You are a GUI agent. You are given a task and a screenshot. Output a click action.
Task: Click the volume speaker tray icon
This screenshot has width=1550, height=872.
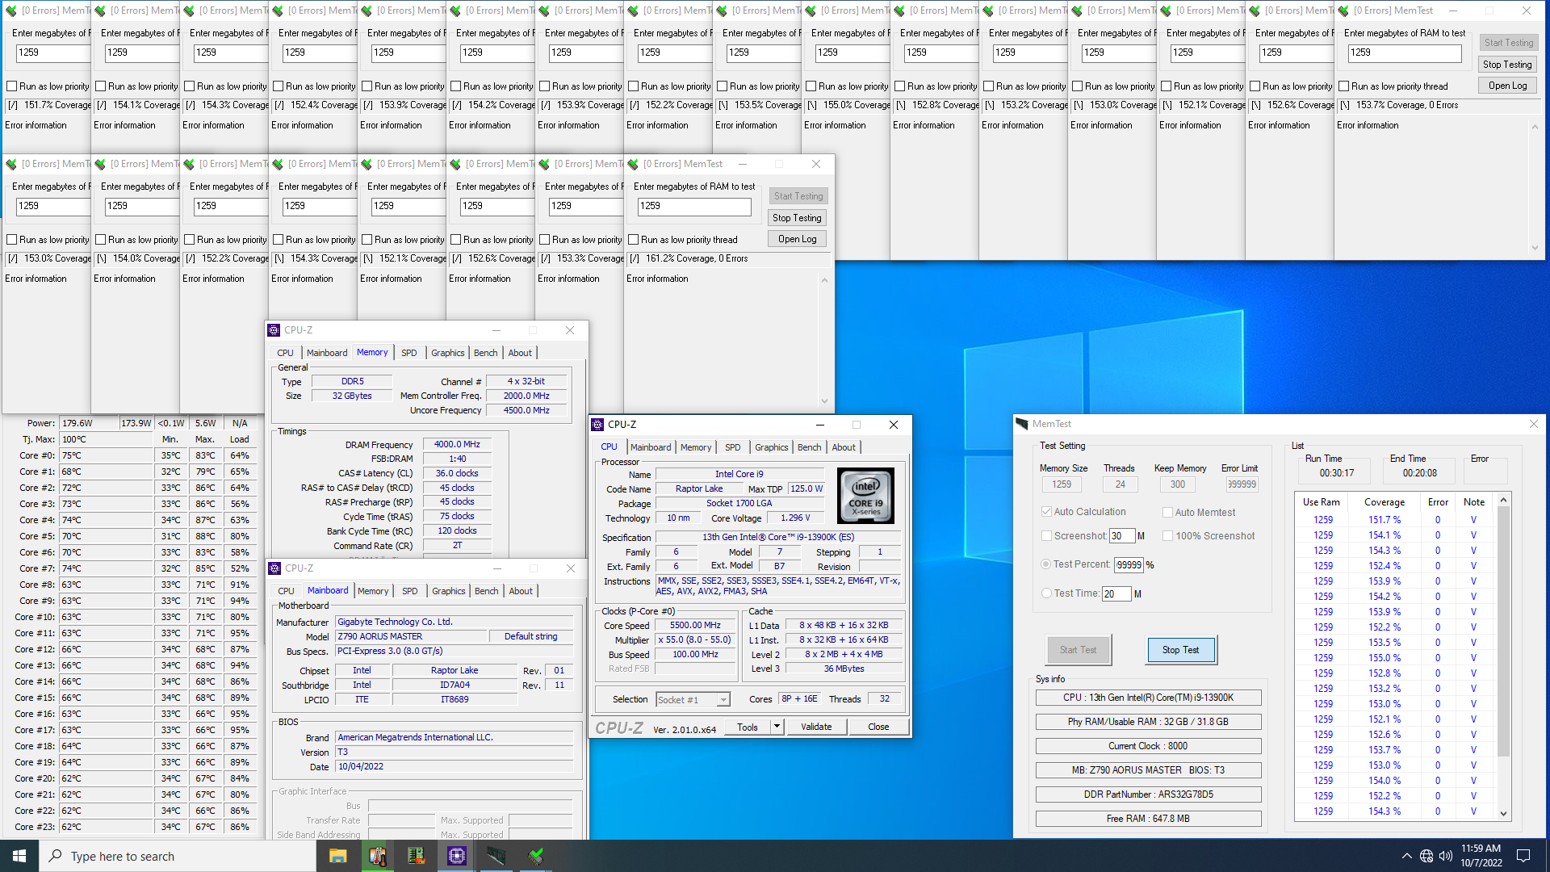click(x=1446, y=856)
